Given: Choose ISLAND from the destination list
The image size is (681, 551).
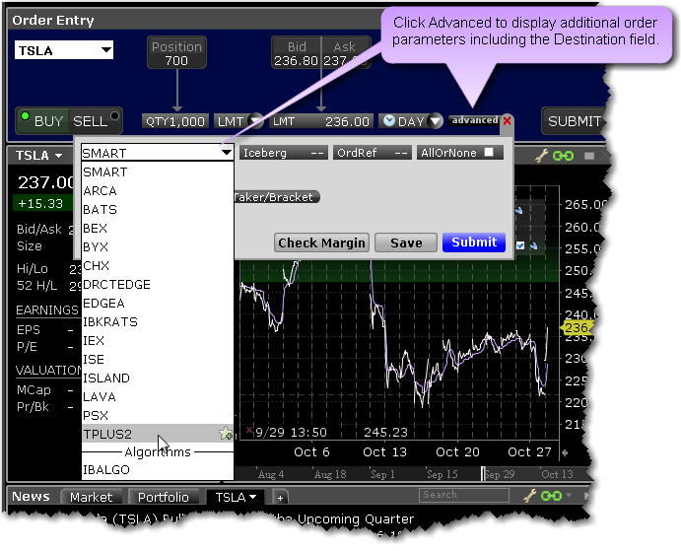Looking at the screenshot, I should pyautogui.click(x=106, y=378).
